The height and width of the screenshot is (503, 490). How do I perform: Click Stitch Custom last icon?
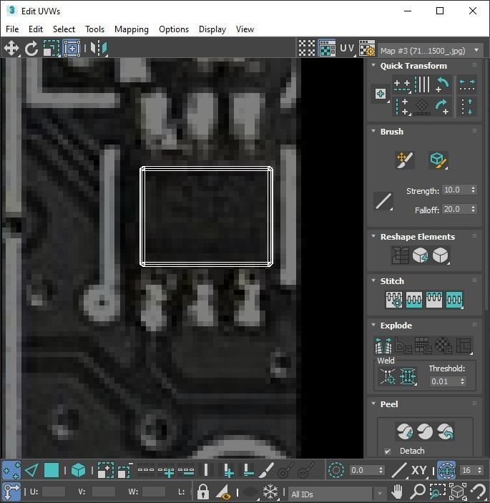pos(454,300)
